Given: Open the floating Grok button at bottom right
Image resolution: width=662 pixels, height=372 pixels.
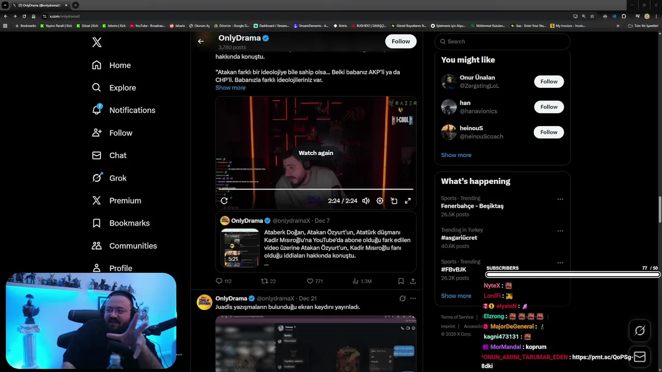Looking at the screenshot, I should (x=640, y=331).
